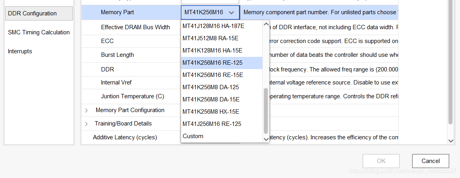Choose MT41K256M16 RE-15E memory part
Image resolution: width=460 pixels, height=178 pixels.
click(213, 75)
